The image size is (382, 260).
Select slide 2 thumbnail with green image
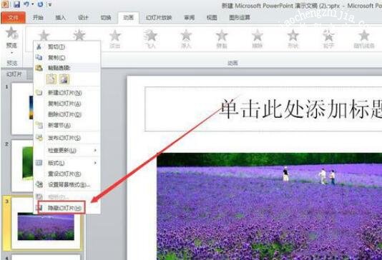point(22,166)
